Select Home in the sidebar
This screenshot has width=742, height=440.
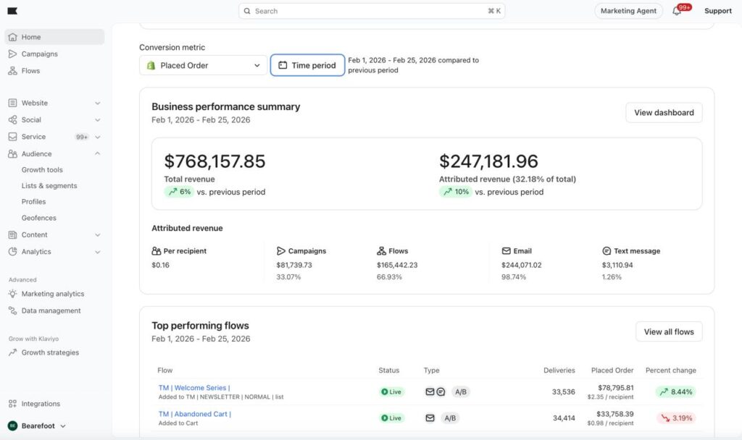pos(31,37)
